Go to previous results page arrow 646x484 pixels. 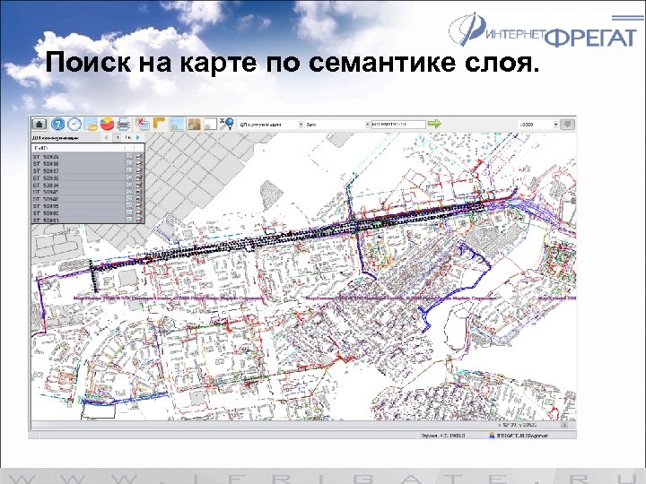tap(106, 137)
